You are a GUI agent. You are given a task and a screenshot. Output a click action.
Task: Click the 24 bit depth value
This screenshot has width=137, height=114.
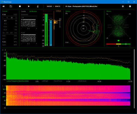point(12,18)
